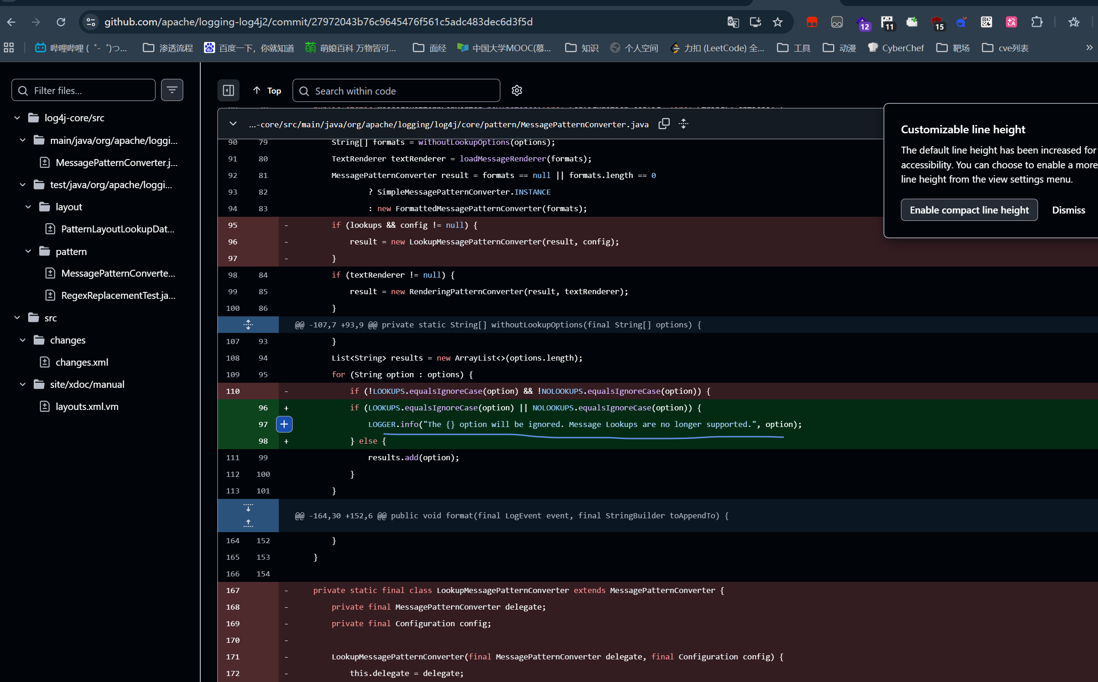Open the apps grid in bookmarks bar
Viewport: 1098px width, 682px height.
pos(9,47)
